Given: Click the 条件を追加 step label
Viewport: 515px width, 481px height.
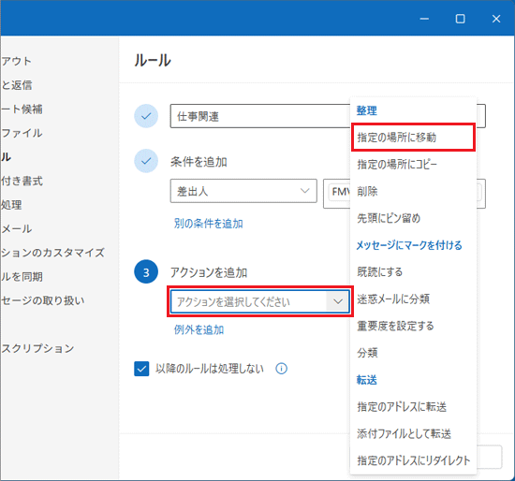Looking at the screenshot, I should (x=199, y=162).
